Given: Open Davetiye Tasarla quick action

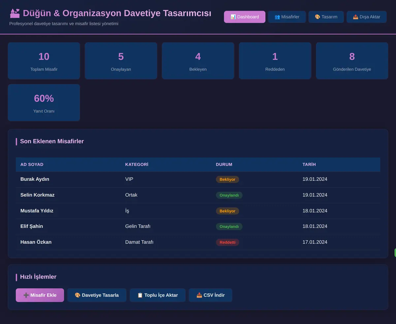Looking at the screenshot, I should 97,295.
